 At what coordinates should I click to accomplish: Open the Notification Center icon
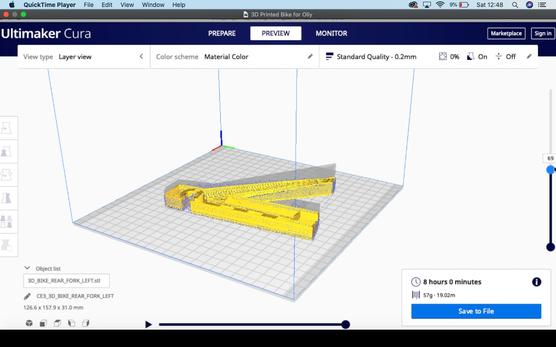542,5
